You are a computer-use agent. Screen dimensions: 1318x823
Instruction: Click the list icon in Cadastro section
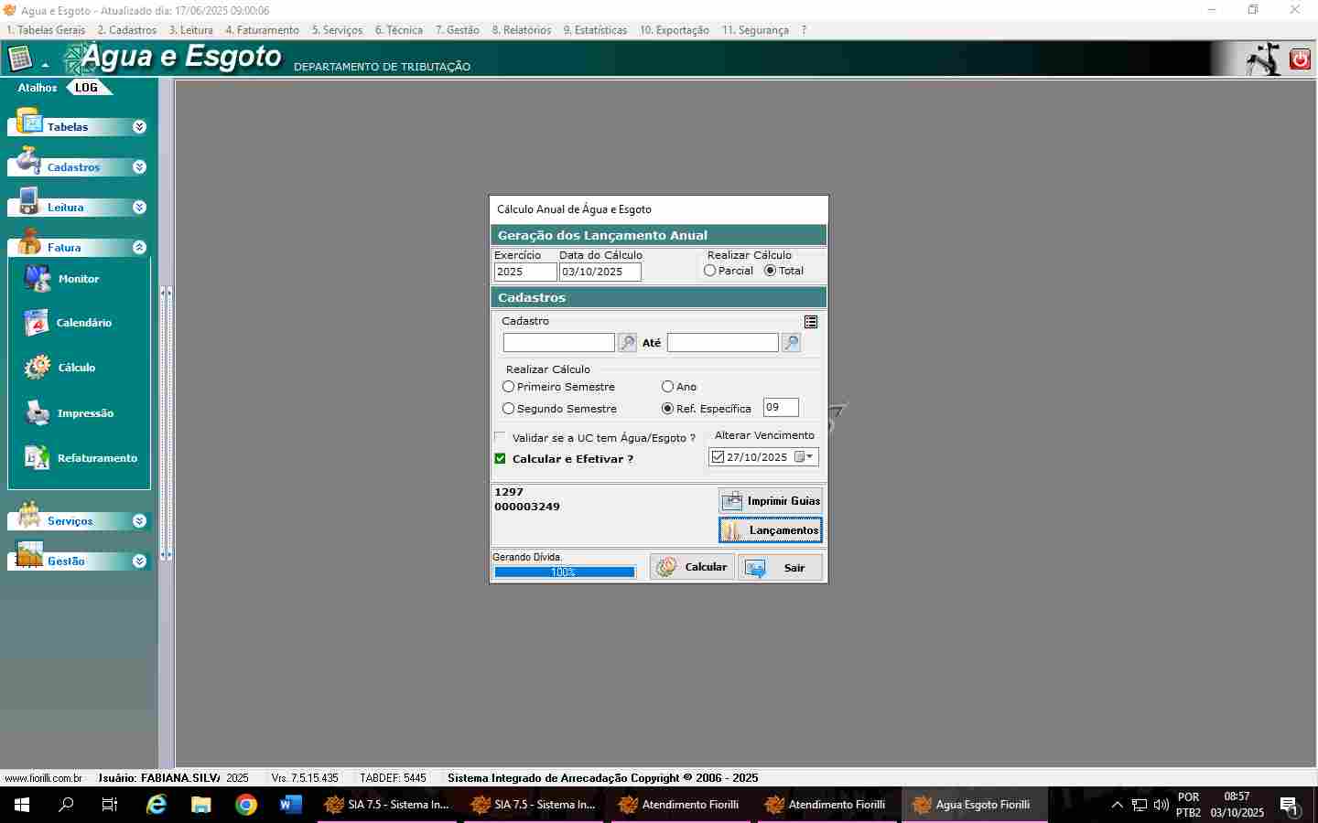click(x=811, y=322)
